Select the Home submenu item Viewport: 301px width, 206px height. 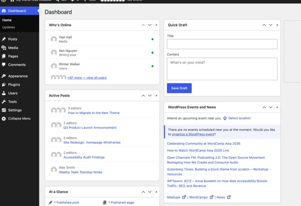[7, 20]
